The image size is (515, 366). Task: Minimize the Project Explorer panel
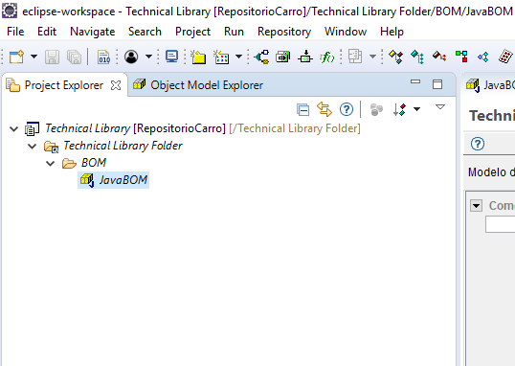pyautogui.click(x=415, y=81)
